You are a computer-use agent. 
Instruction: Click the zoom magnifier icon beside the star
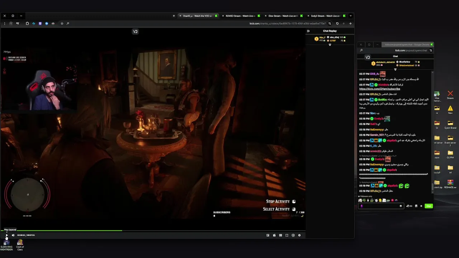(x=68, y=24)
